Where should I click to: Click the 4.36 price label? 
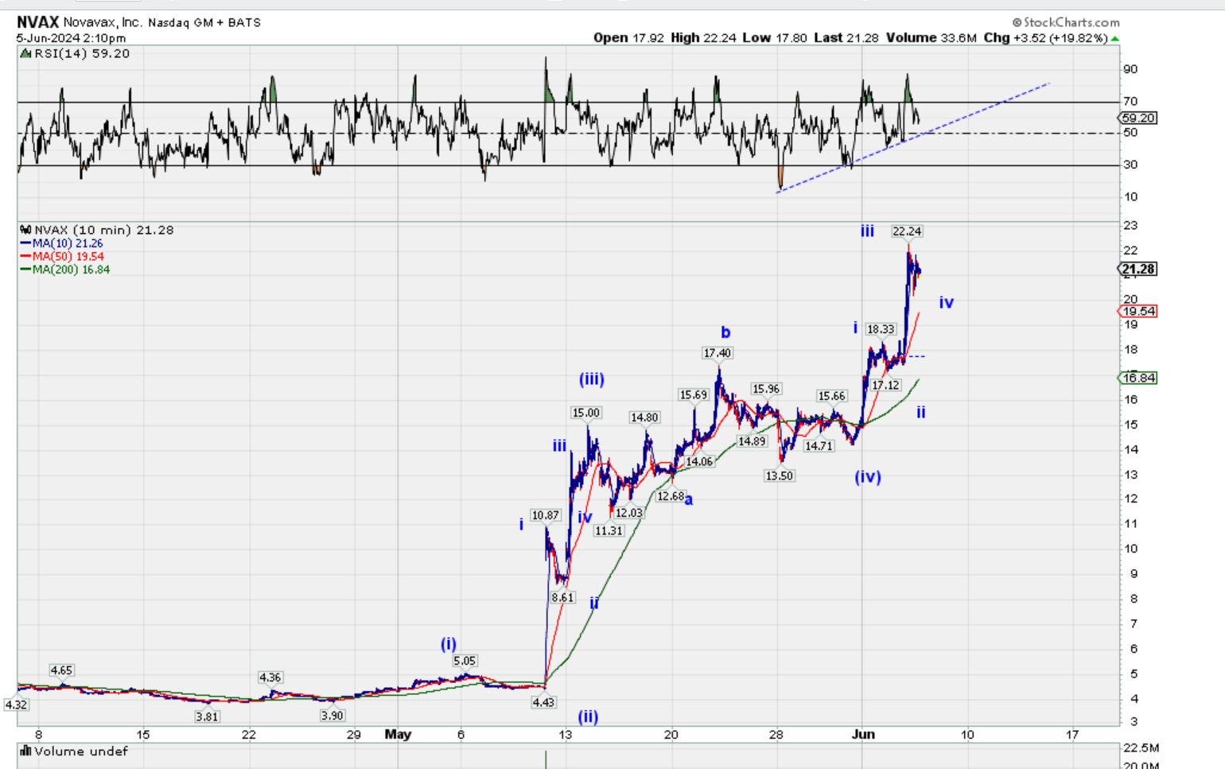point(270,678)
